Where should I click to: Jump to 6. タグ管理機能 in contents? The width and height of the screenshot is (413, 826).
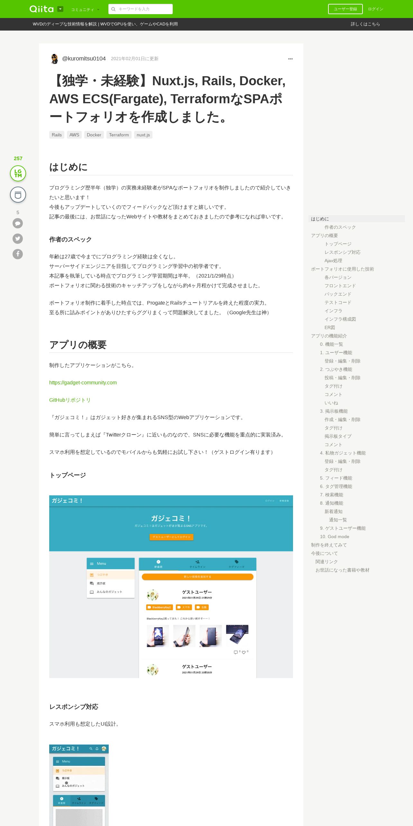(x=336, y=486)
